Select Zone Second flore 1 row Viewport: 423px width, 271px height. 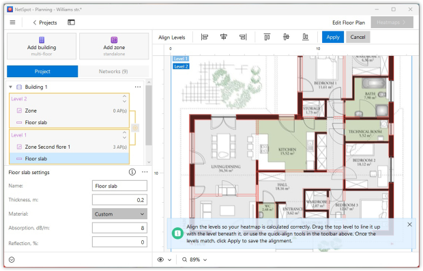(70, 147)
